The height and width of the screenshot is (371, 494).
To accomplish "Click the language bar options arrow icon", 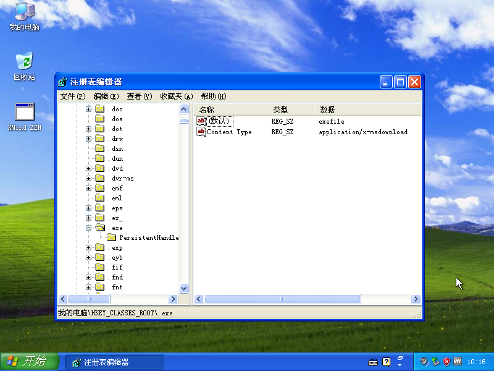I will tap(400, 365).
